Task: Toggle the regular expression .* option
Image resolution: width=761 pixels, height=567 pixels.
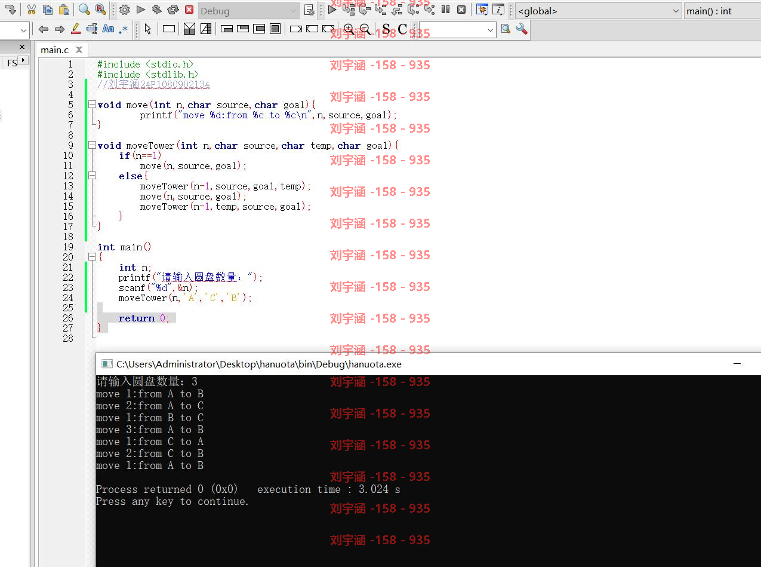Action: (124, 29)
